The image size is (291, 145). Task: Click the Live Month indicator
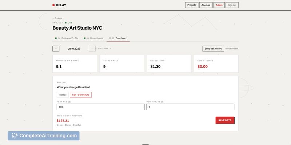tap(103, 49)
